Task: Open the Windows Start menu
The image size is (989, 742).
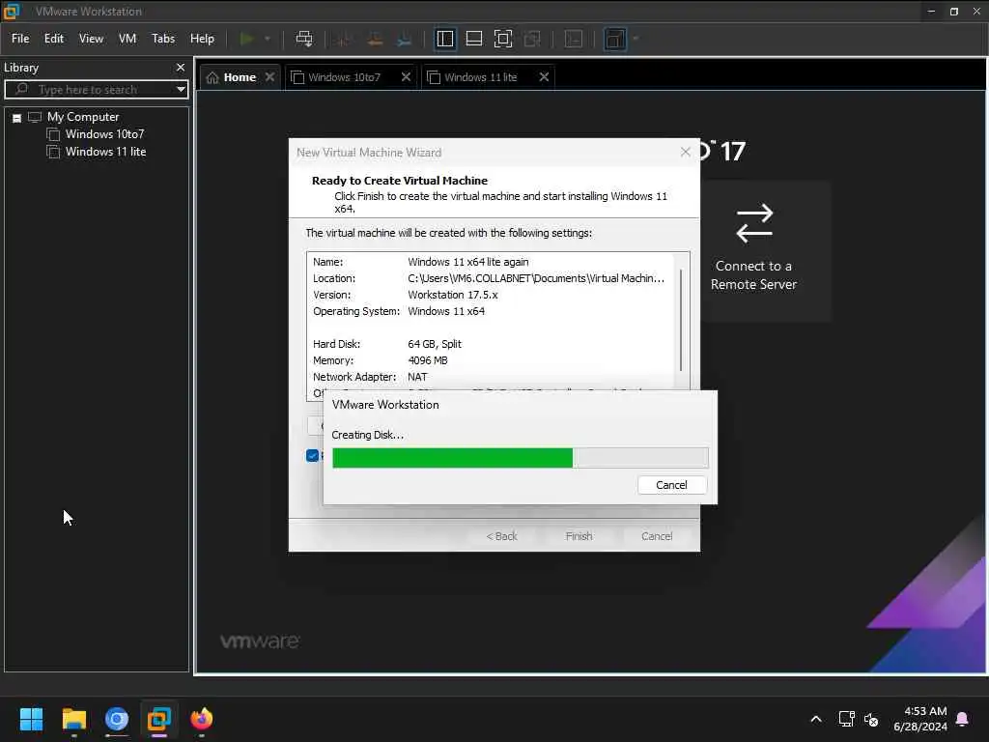Action: tap(31, 719)
